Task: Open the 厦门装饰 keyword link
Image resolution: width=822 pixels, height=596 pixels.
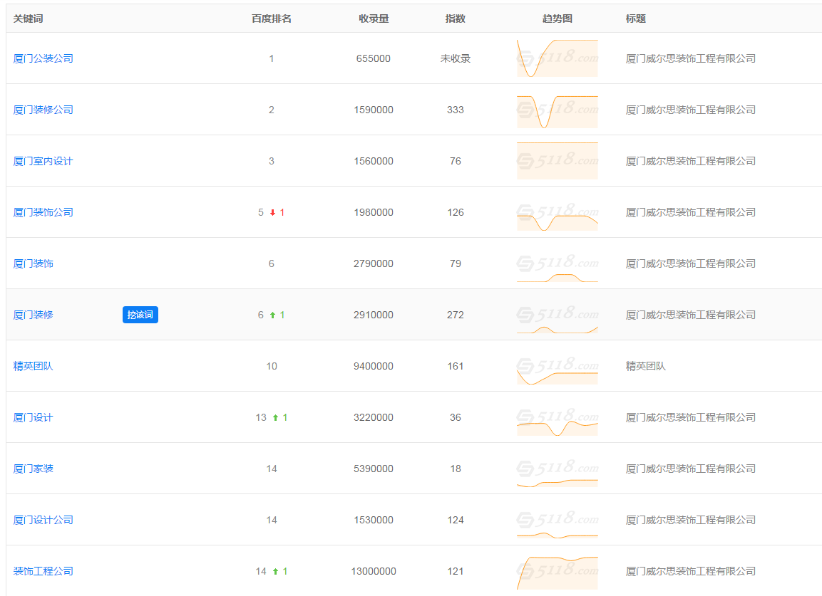Action: tap(33, 264)
